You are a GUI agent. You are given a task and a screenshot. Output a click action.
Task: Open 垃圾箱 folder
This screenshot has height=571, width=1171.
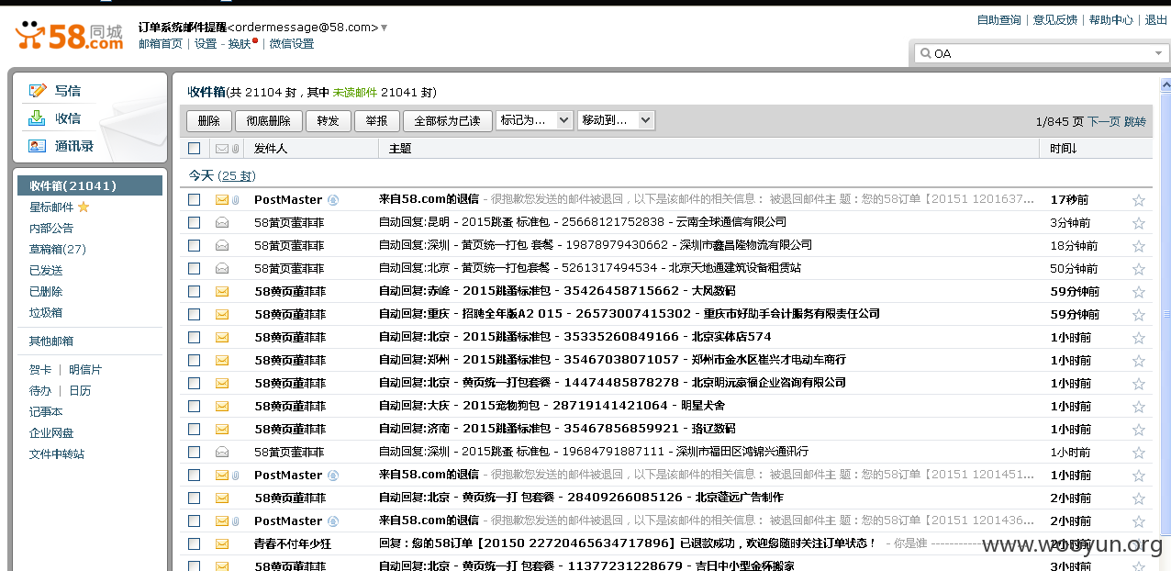point(46,312)
